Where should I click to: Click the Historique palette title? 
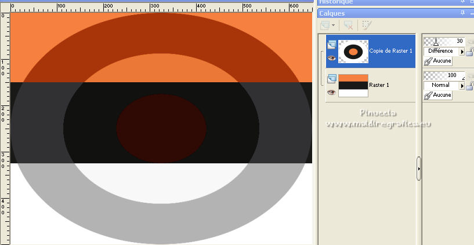[x=336, y=2]
